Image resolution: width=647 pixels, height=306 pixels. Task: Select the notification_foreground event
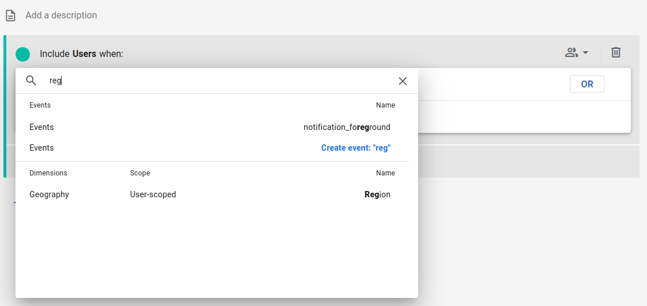346,127
